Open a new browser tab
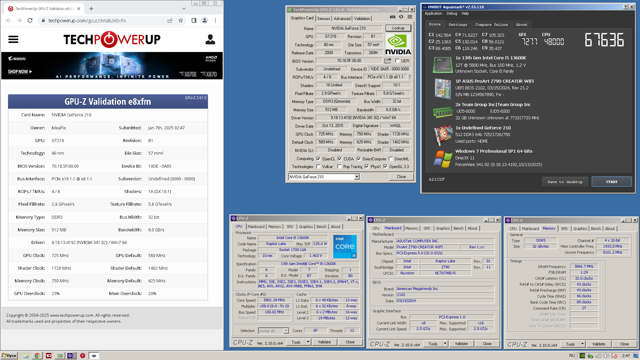The height and width of the screenshot is (360, 640). (91, 9)
